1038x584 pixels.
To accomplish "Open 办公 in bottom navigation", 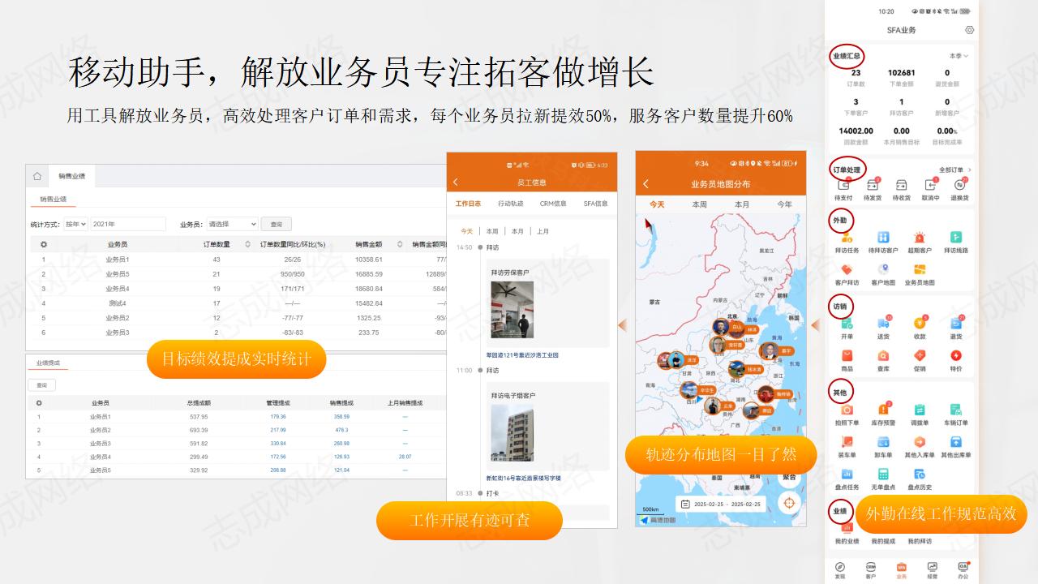I will point(963,569).
